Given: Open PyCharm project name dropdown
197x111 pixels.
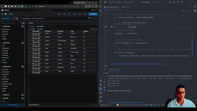Looking at the screenshot, I should (x=115, y=2).
